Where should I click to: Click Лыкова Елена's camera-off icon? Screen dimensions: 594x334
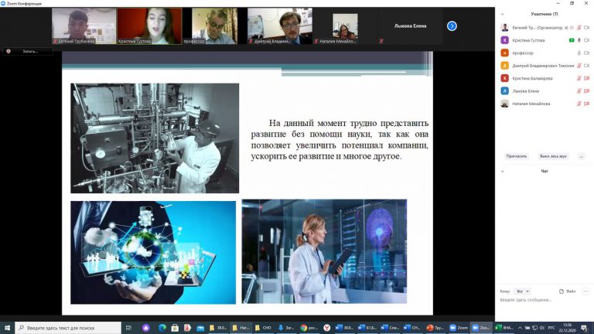pos(588,90)
